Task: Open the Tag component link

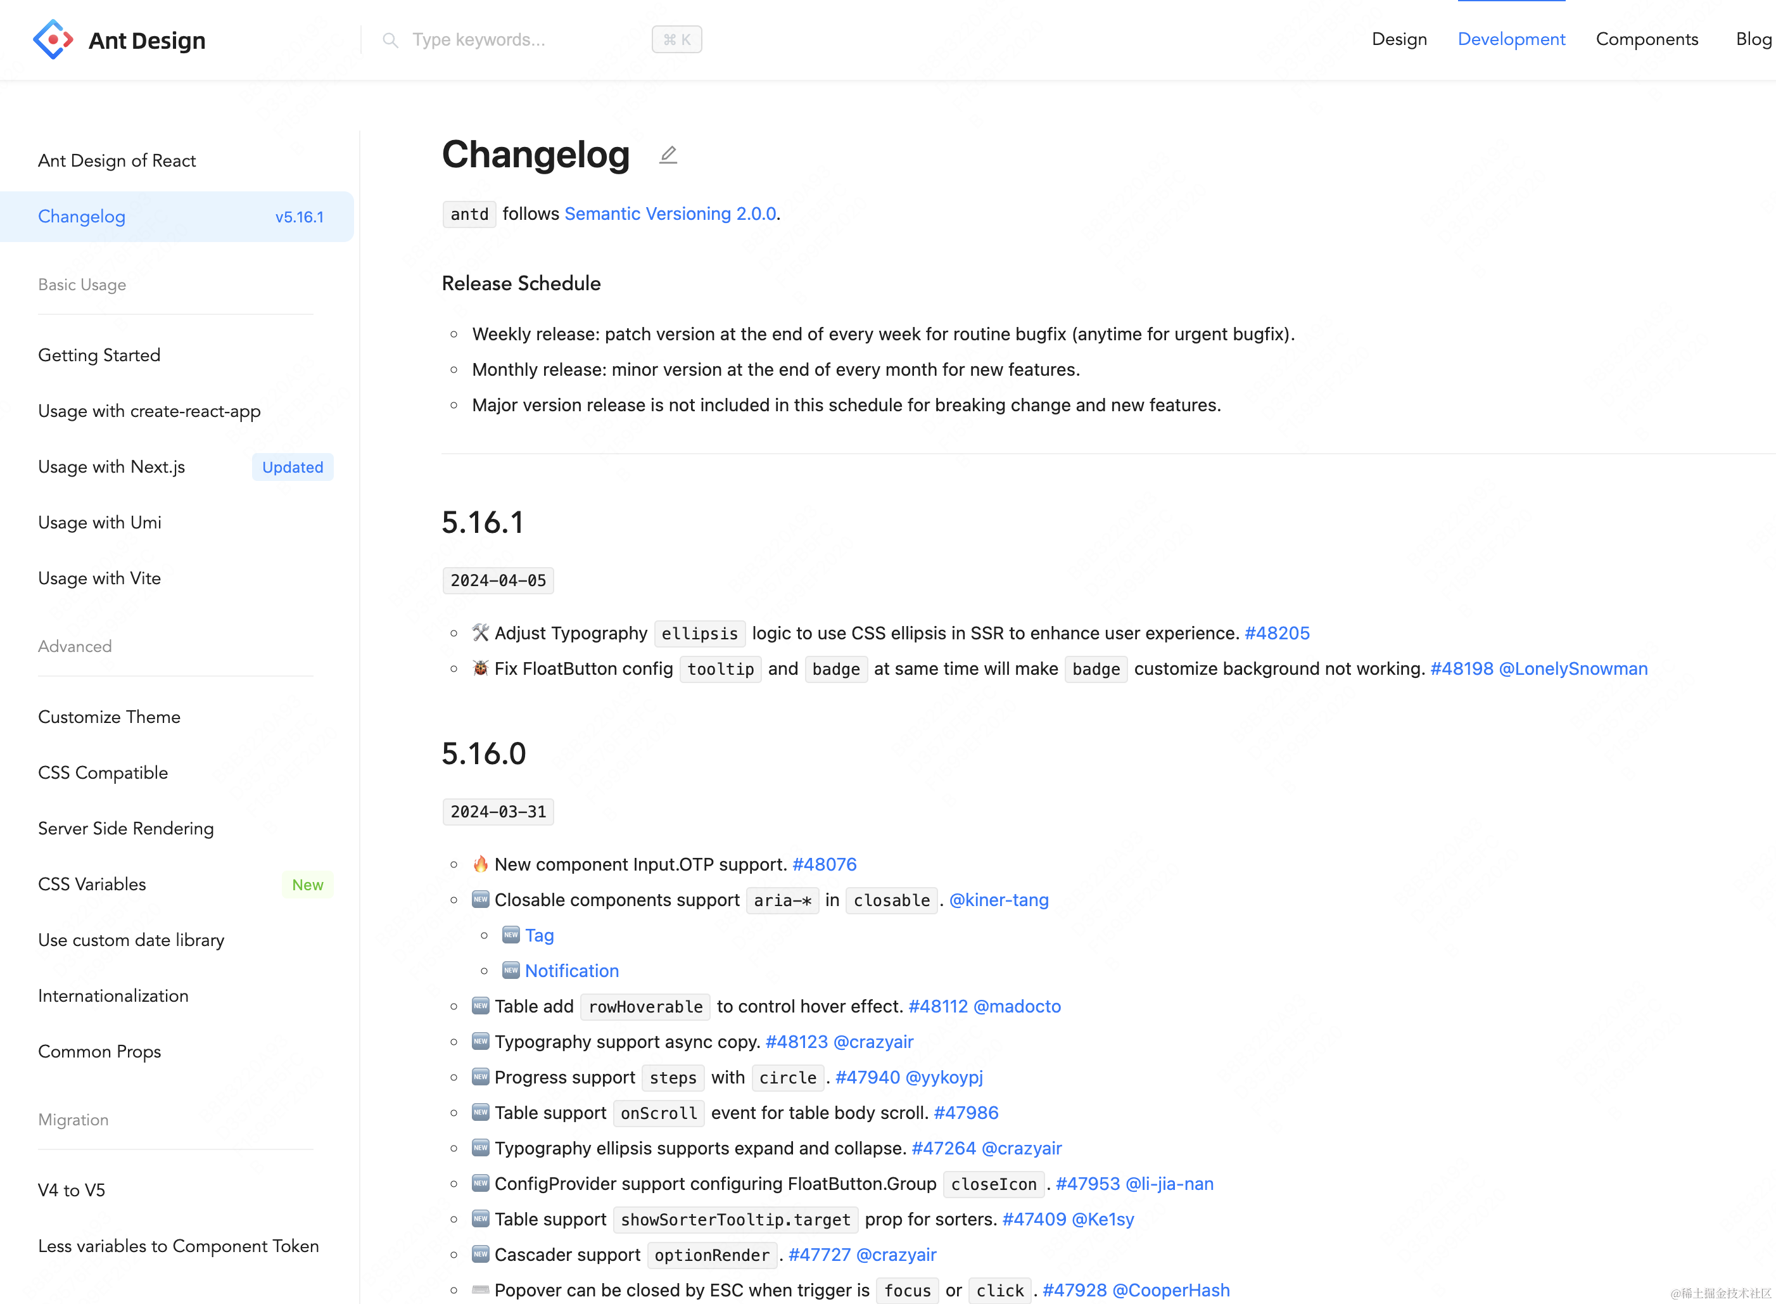Action: tap(539, 935)
